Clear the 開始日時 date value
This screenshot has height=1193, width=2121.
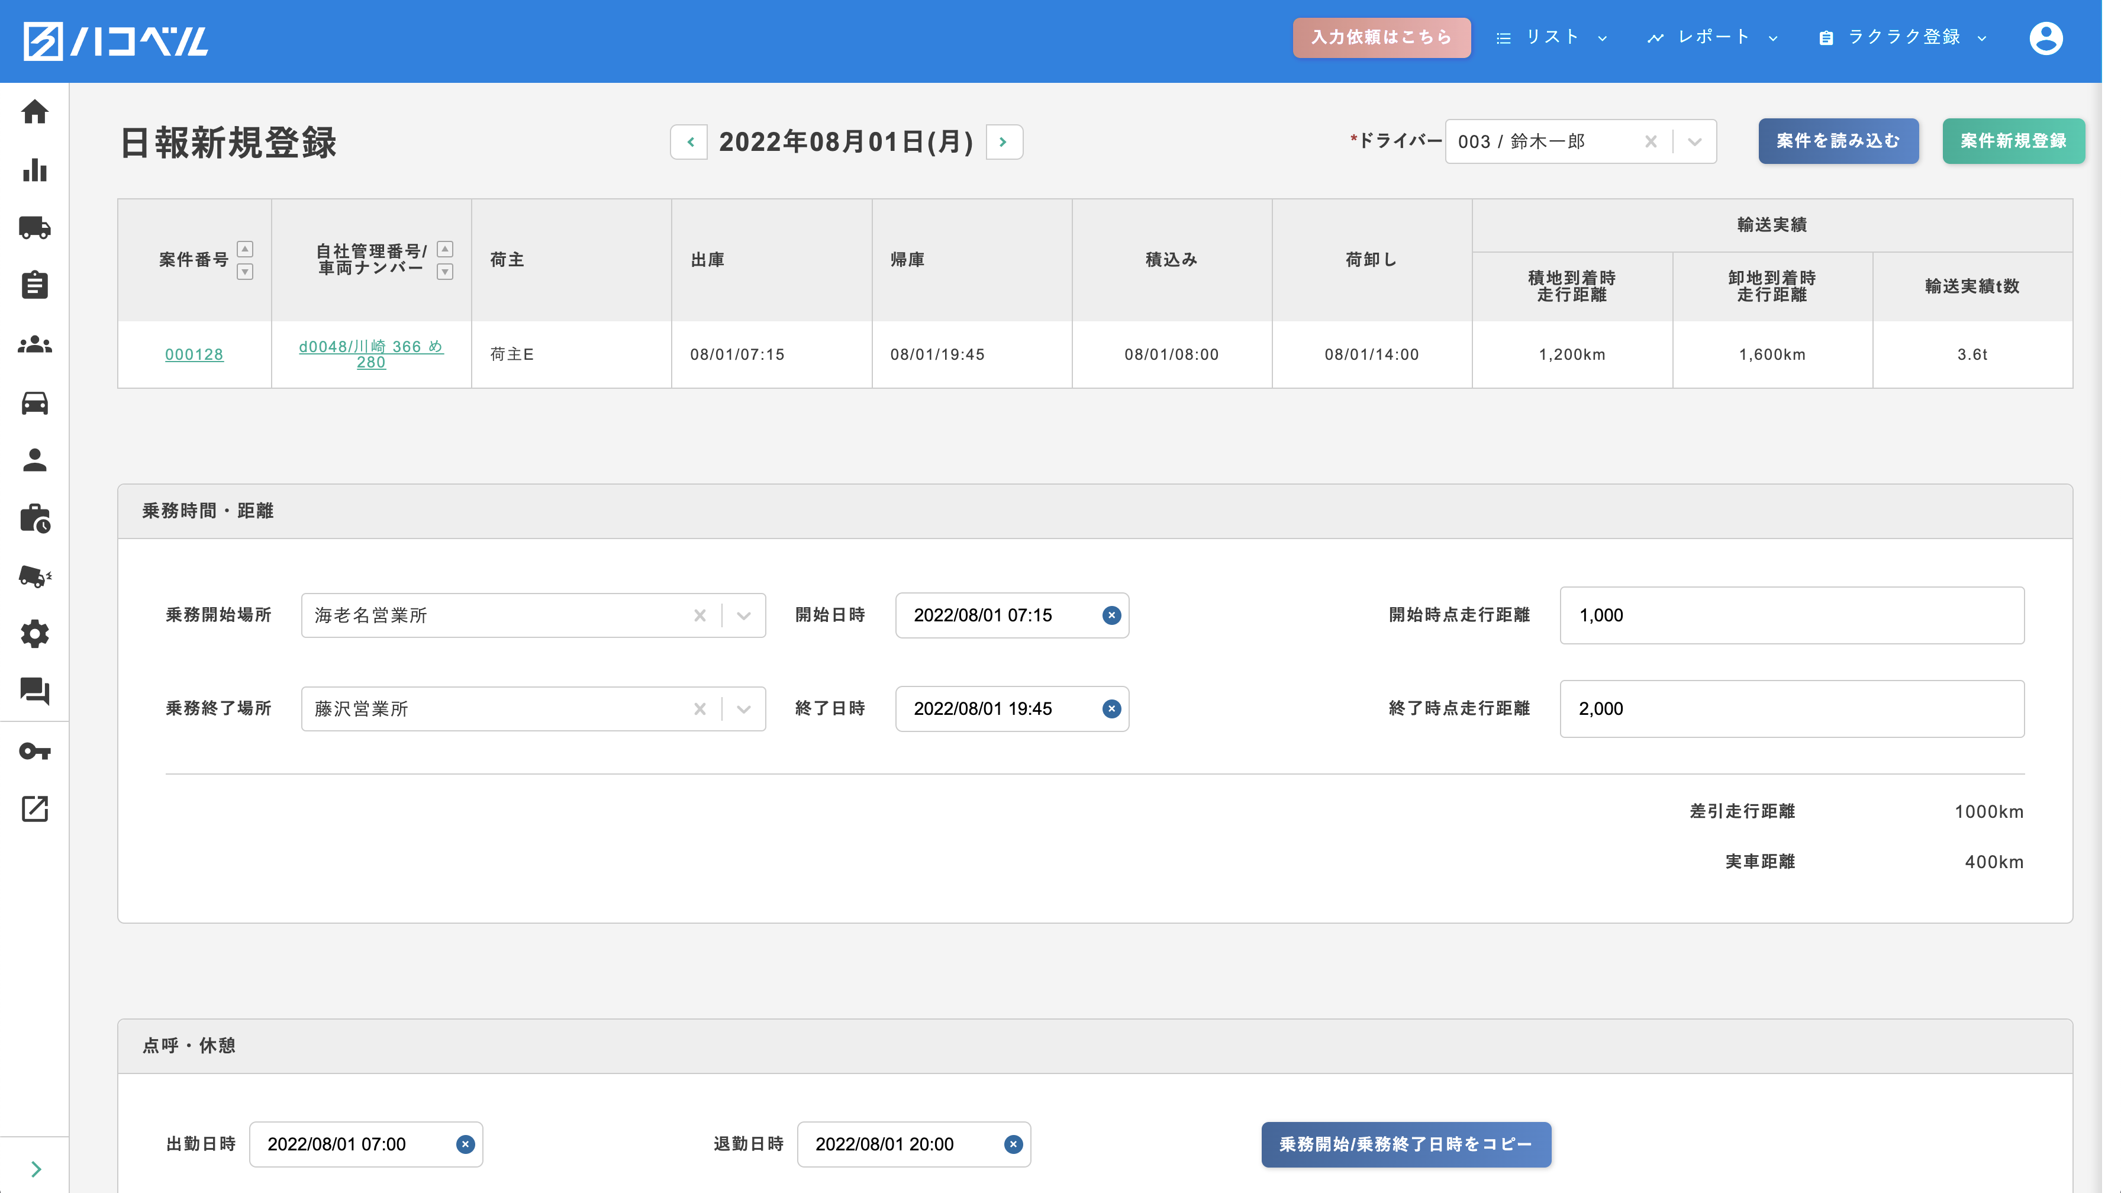[1111, 615]
